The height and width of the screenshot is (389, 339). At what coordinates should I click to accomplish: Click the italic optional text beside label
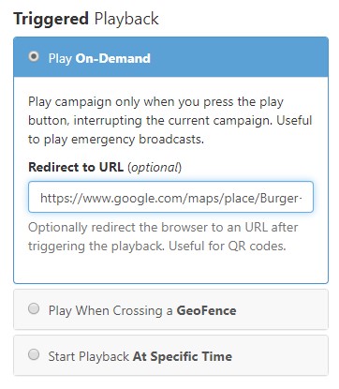coord(155,168)
